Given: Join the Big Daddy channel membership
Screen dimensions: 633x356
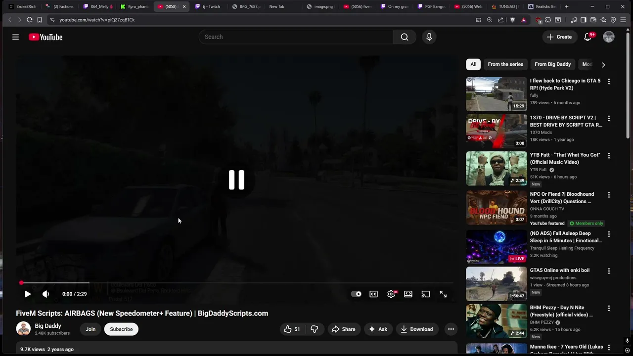Looking at the screenshot, I should (x=90, y=329).
